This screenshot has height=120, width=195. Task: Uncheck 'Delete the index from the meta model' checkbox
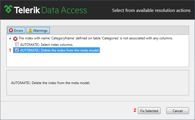point(17,50)
